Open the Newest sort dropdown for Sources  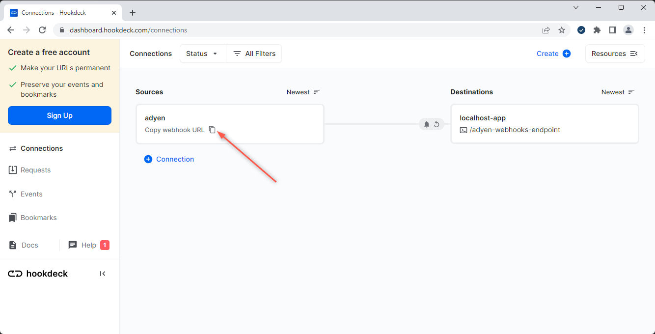pos(303,92)
